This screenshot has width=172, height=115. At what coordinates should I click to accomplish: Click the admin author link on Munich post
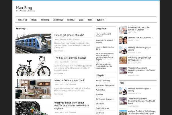pos(57,39)
